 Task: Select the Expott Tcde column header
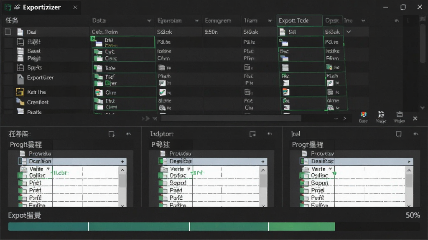(x=299, y=20)
